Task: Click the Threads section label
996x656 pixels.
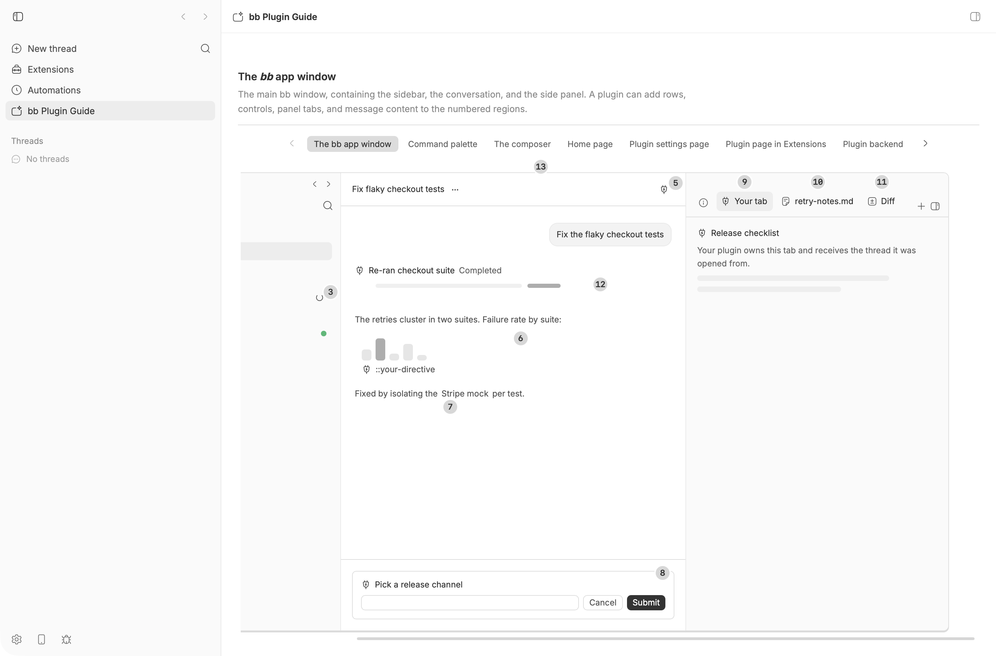Action: click(27, 141)
